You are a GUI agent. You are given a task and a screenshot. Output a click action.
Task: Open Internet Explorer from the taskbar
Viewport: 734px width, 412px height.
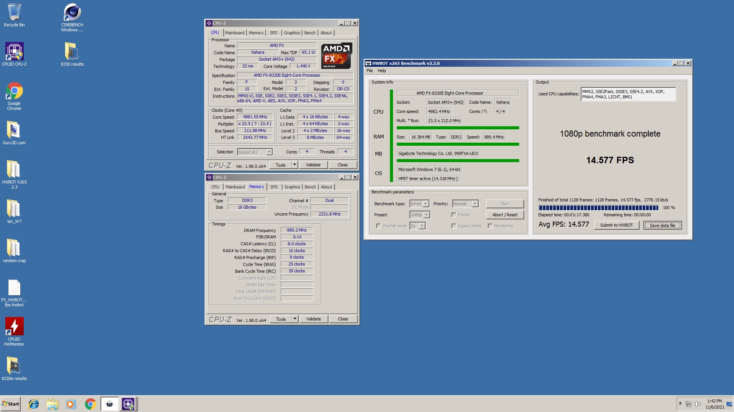[x=34, y=404]
